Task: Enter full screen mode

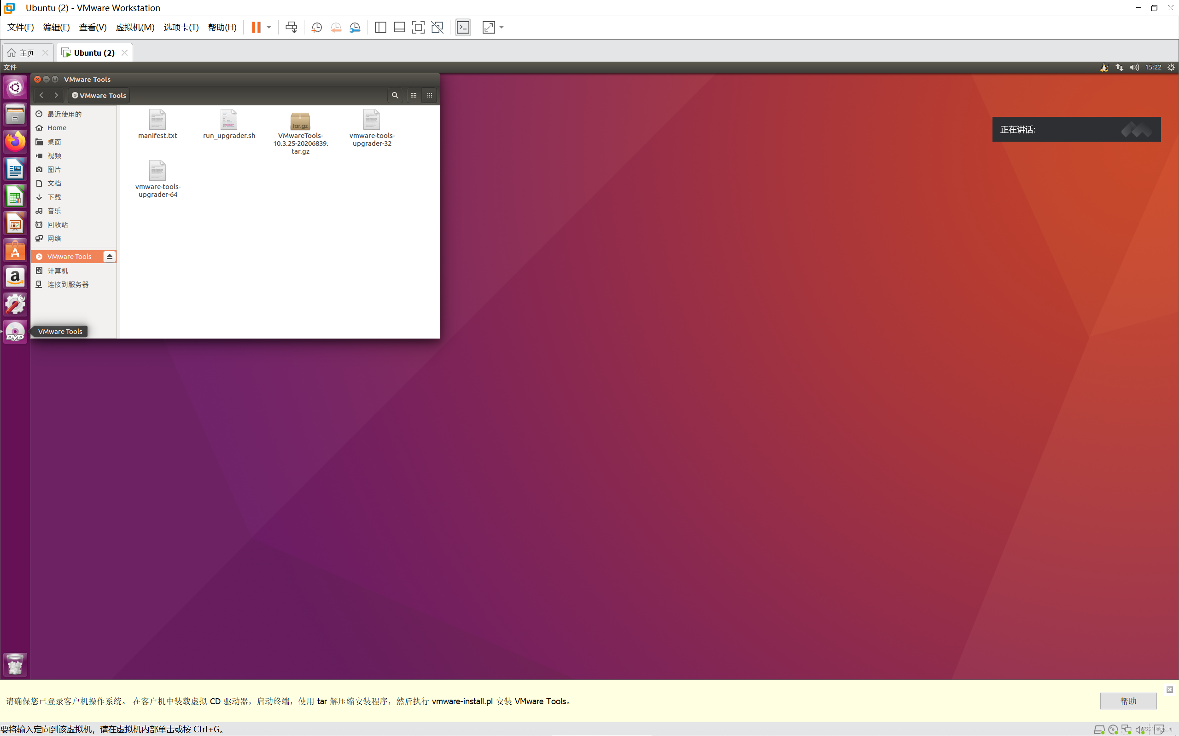Action: tap(418, 27)
